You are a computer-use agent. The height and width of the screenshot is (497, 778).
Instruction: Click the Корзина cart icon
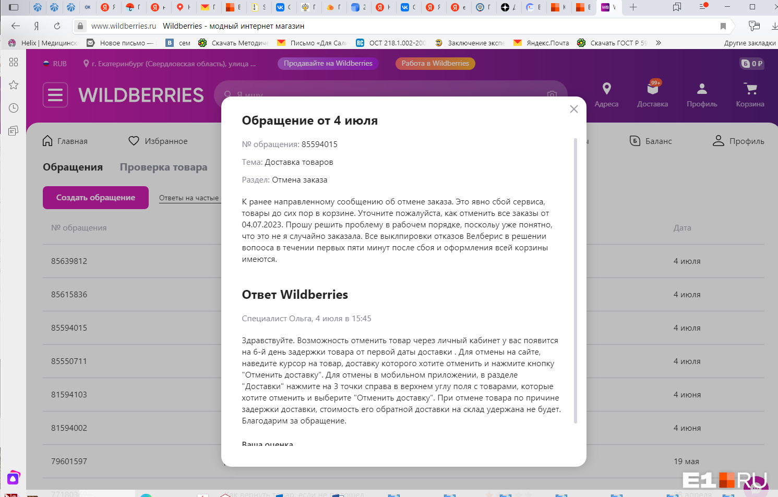coord(750,89)
